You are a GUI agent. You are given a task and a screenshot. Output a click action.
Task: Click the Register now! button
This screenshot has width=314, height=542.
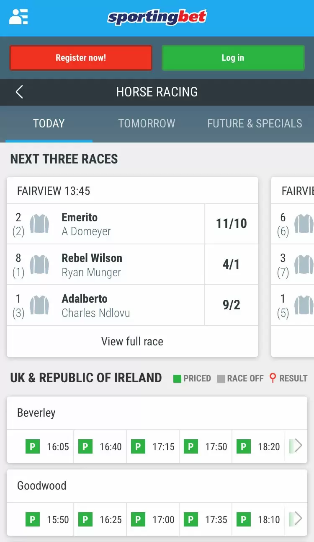coord(81,58)
